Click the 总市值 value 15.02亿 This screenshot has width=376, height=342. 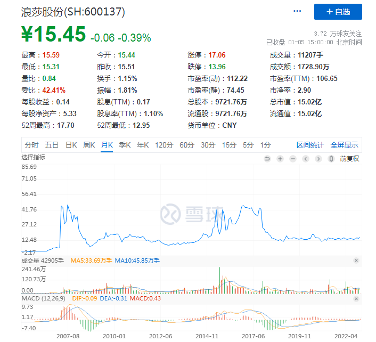point(309,102)
